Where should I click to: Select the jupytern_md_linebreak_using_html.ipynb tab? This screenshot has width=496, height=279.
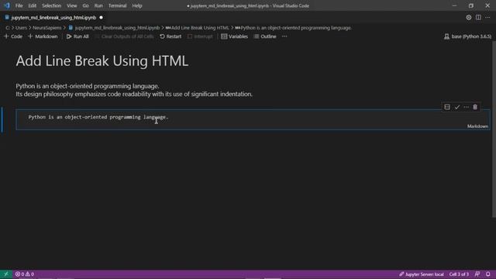(x=53, y=18)
